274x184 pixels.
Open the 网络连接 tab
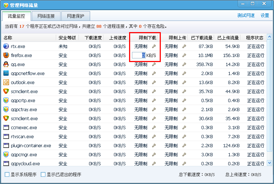click(46, 16)
